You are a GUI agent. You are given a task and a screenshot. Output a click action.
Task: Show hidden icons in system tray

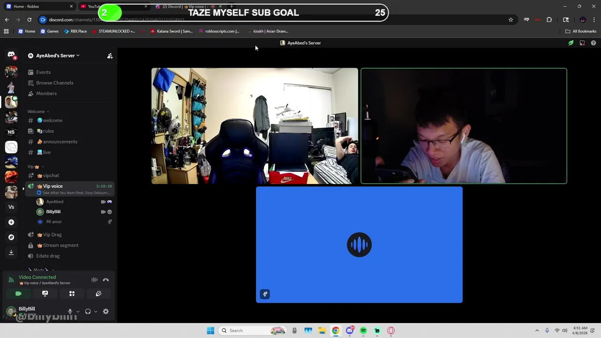coord(537,330)
